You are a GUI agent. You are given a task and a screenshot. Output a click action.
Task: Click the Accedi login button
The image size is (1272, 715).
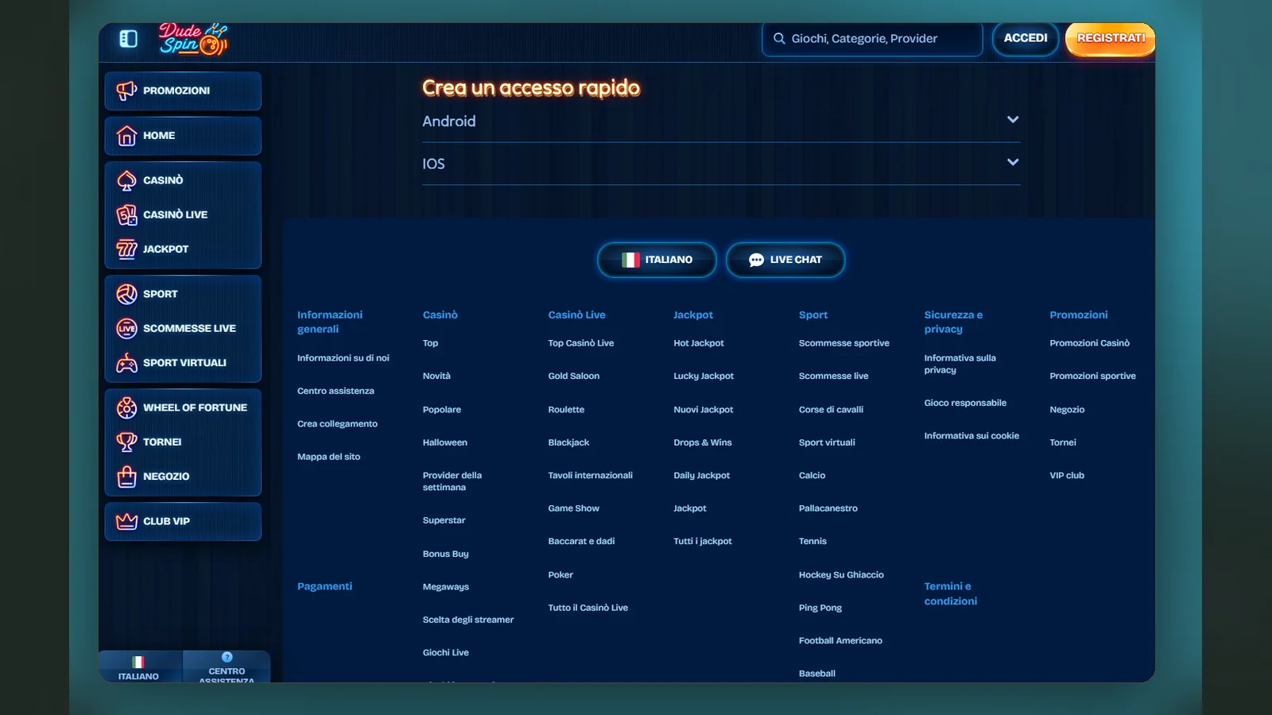pos(1026,38)
